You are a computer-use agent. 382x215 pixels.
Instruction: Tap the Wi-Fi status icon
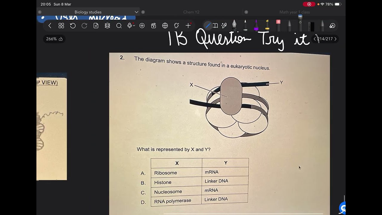(322, 4)
